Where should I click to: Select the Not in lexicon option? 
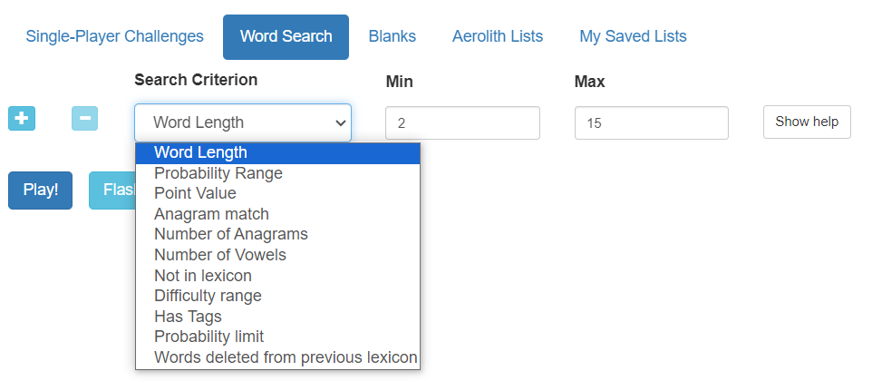pos(203,276)
